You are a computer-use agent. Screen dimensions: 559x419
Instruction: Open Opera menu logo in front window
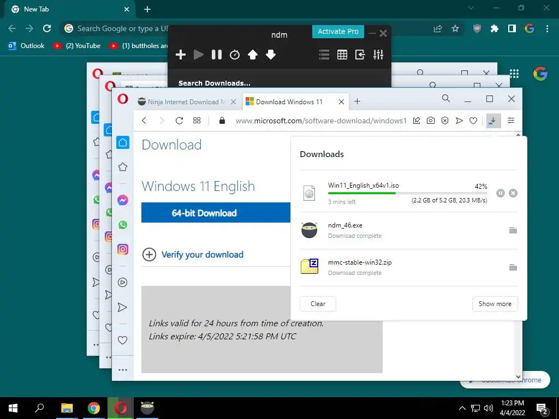[x=123, y=99]
